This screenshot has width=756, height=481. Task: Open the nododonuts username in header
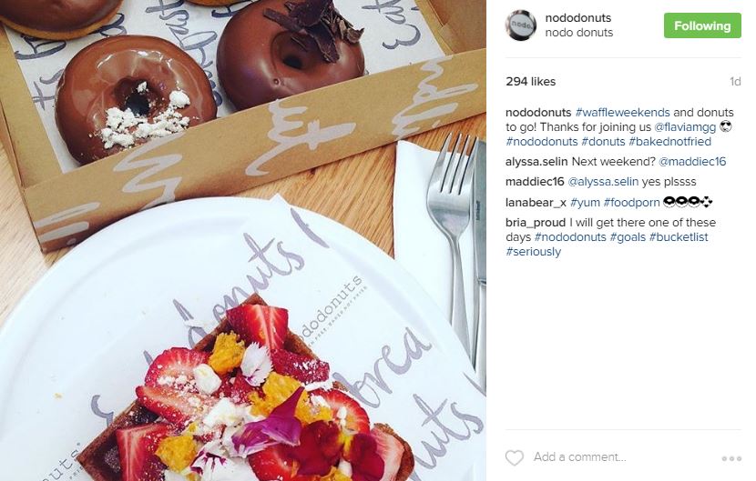578,18
